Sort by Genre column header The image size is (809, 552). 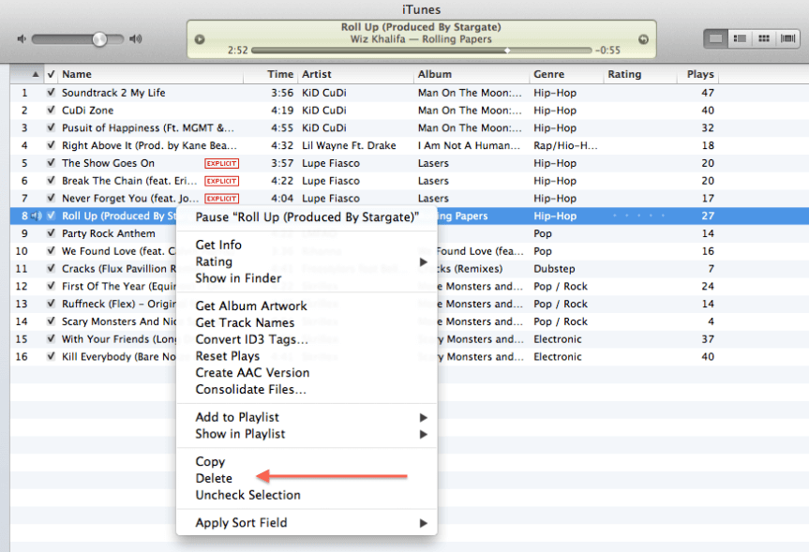(566, 74)
